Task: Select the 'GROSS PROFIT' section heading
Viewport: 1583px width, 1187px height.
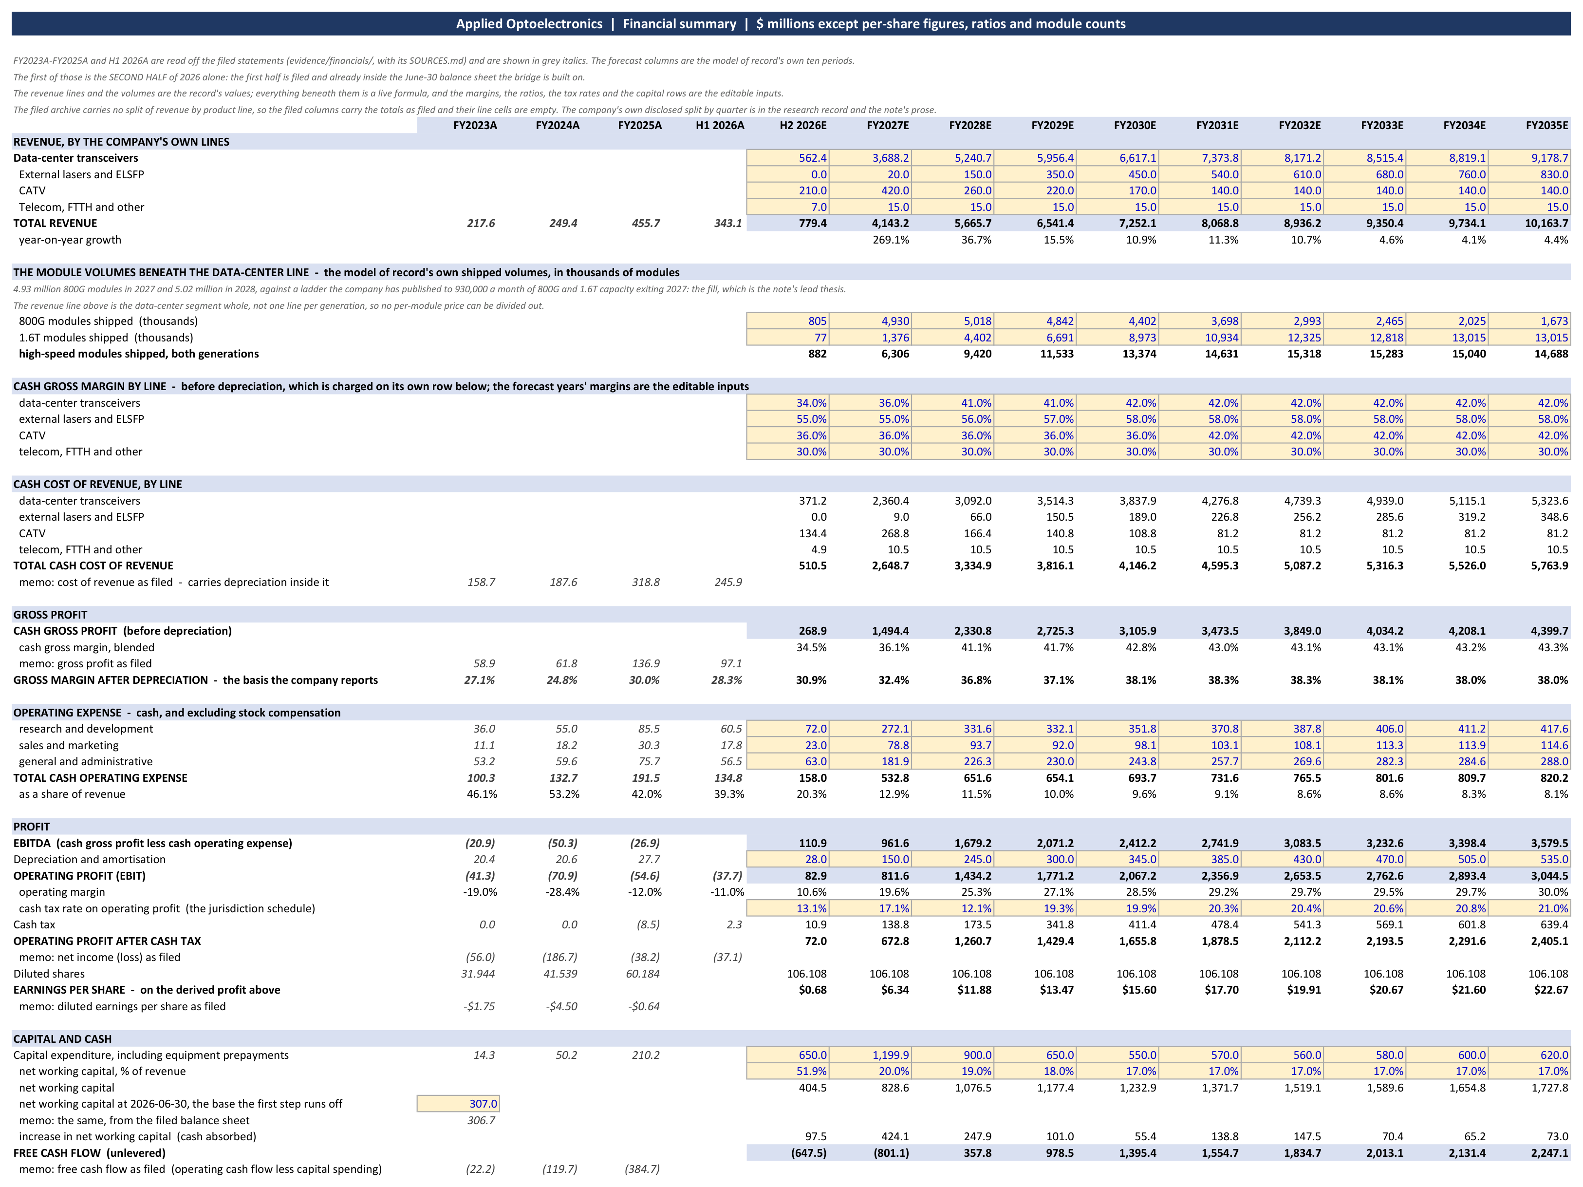Action: click(50, 614)
